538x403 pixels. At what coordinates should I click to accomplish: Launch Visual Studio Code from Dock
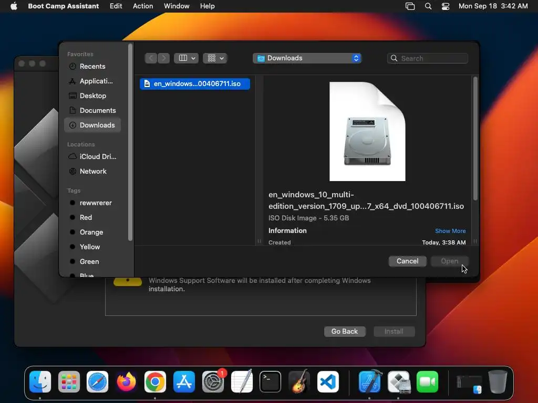[328, 382]
